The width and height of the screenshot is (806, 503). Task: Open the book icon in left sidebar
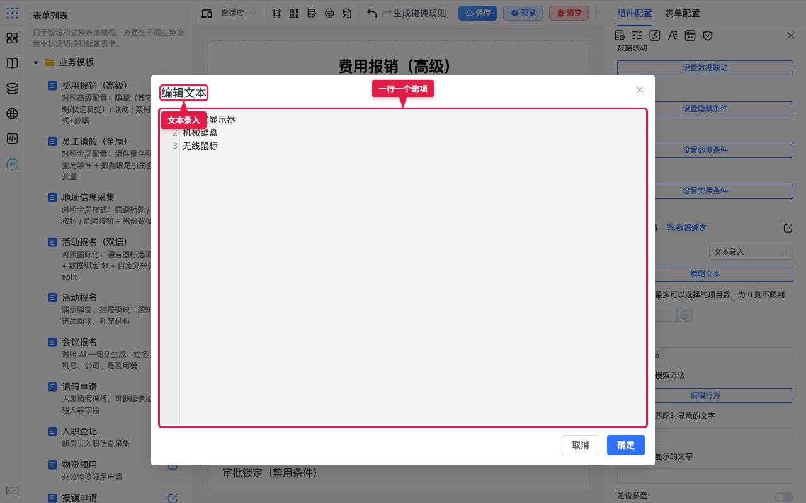click(x=12, y=64)
